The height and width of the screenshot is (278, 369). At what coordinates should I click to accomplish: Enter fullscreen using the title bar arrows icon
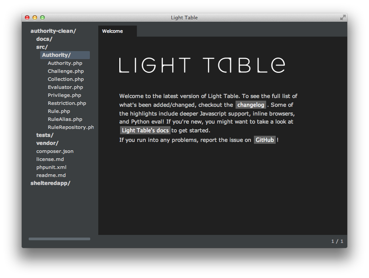click(343, 18)
